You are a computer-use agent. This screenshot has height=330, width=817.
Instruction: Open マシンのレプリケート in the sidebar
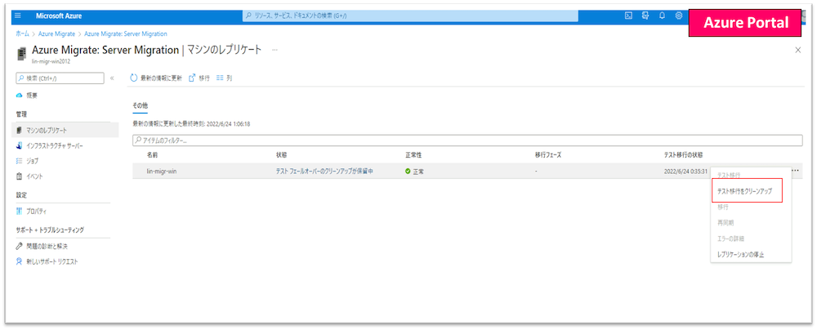pos(47,131)
